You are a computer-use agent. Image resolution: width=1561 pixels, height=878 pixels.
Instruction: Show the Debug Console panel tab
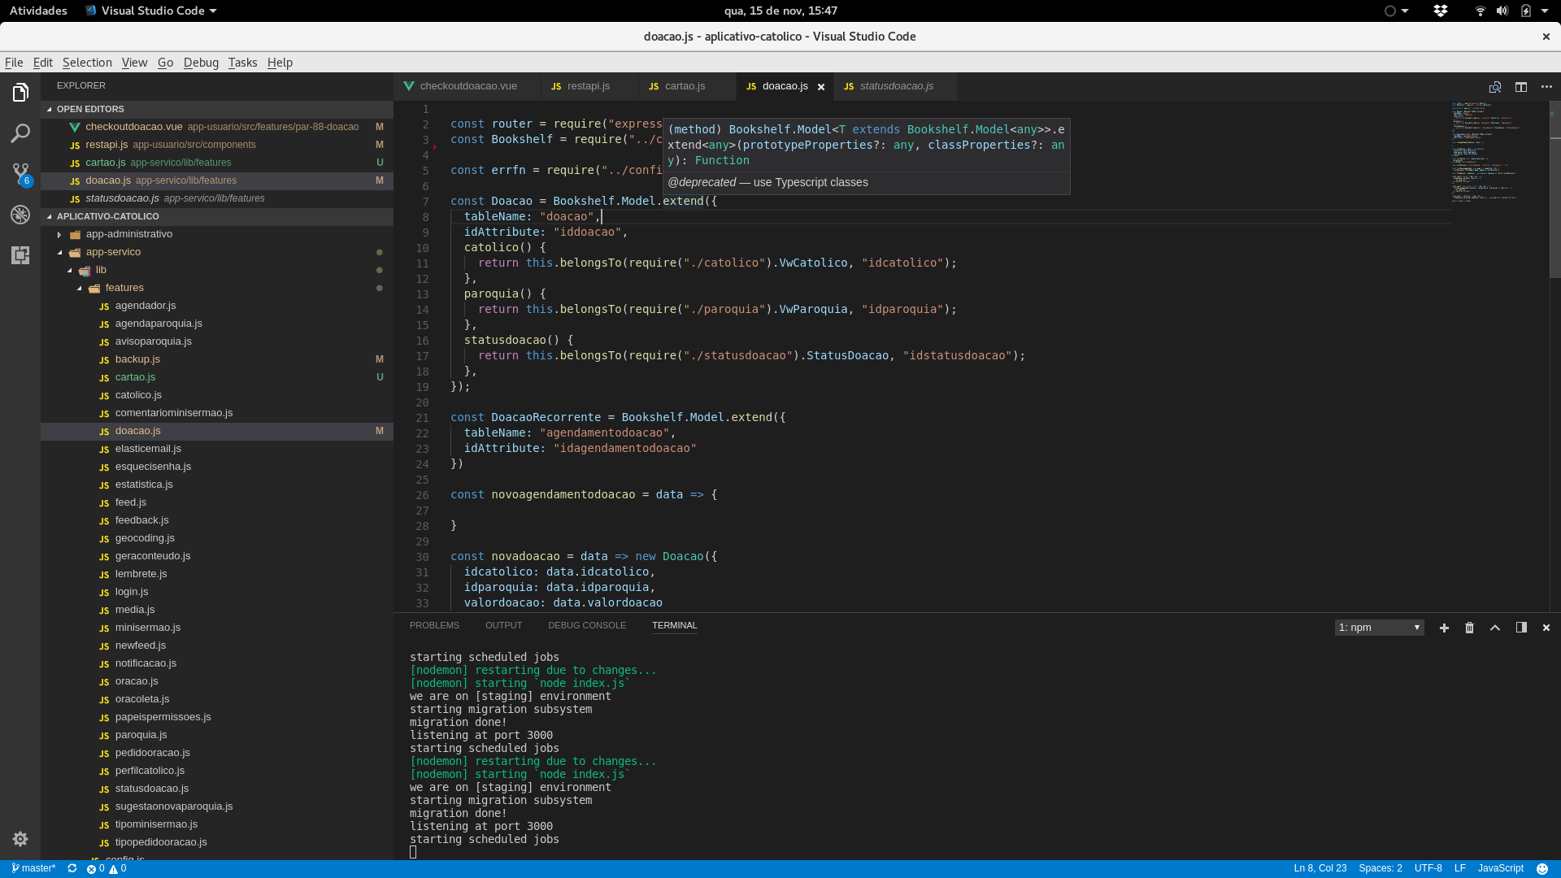click(x=586, y=625)
